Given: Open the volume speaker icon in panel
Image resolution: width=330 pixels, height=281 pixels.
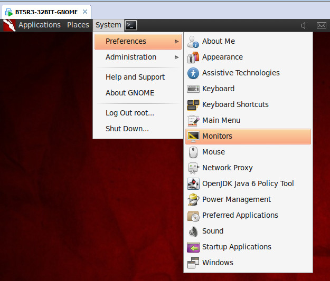Looking at the screenshot, I should [x=304, y=26].
